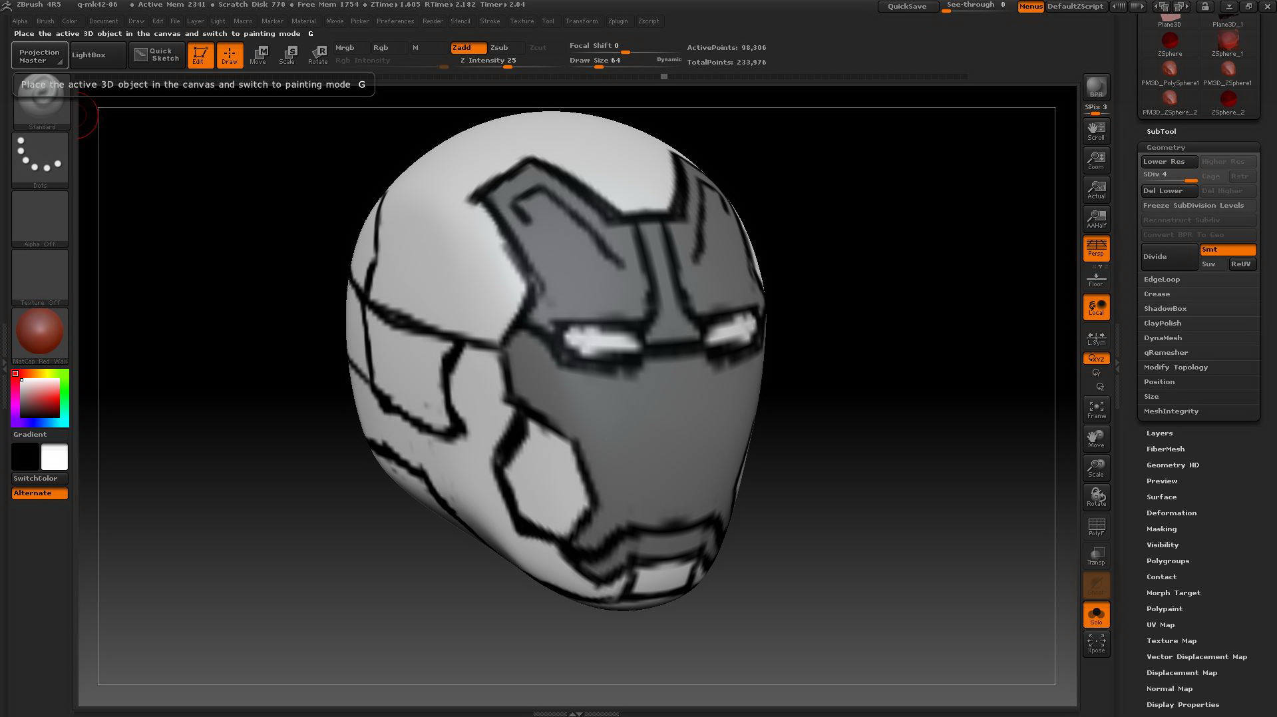
Task: Toggle Edit mode
Action: pos(200,55)
